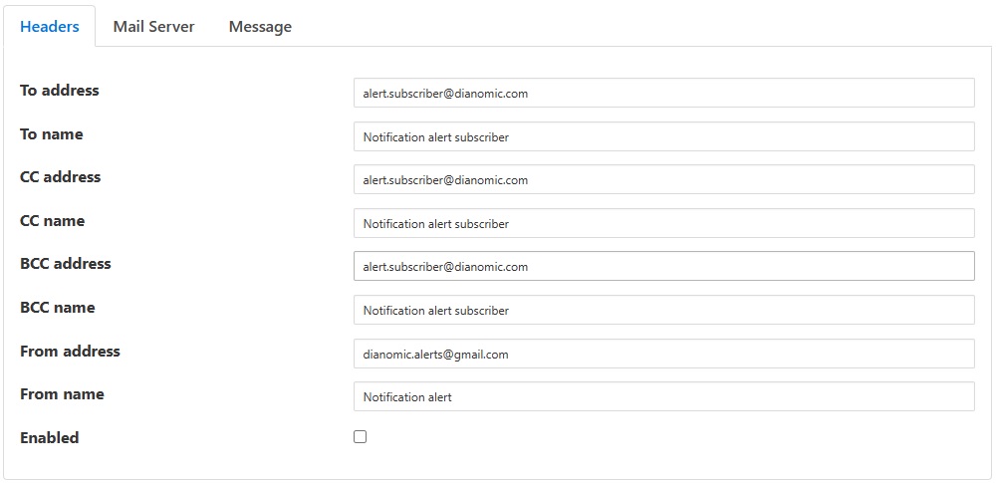Screen dimensions: 998x483
Task: Click the From address input field
Action: point(663,354)
